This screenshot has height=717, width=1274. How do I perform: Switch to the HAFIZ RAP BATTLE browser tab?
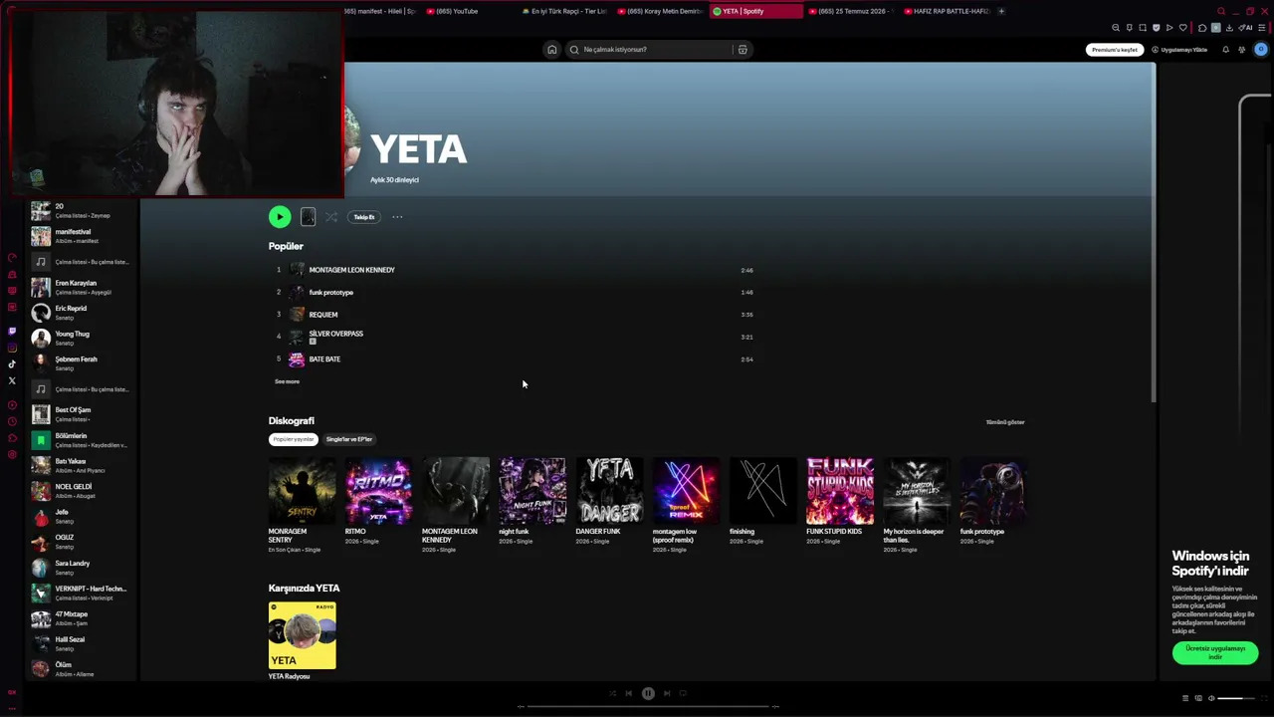[947, 11]
